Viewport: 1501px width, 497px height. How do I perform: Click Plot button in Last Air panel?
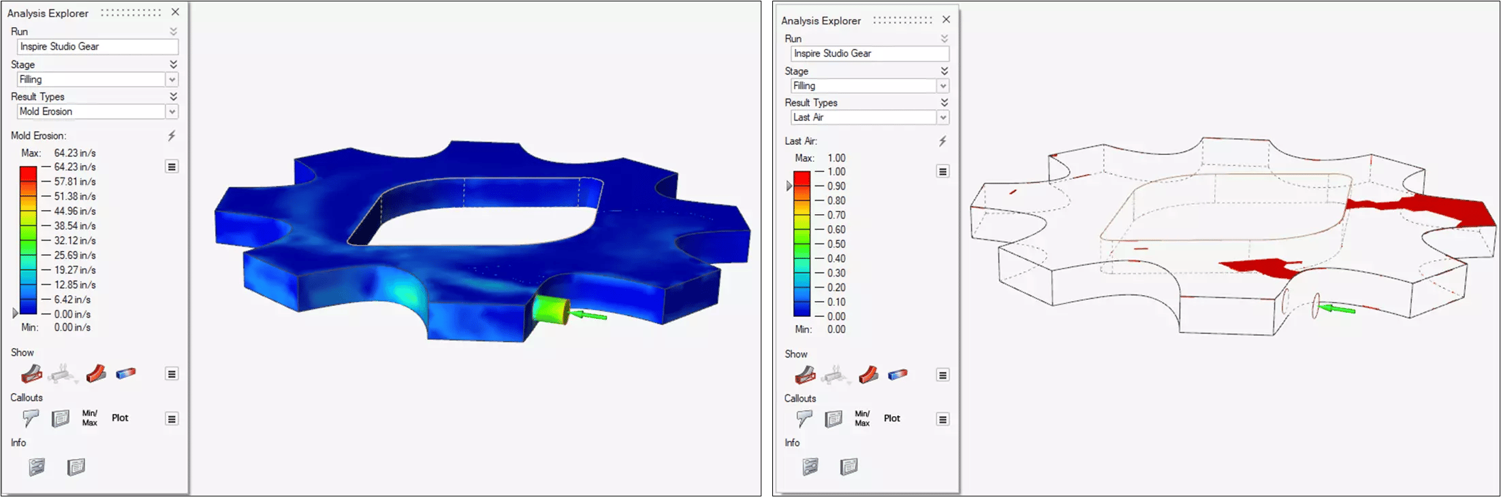coord(892,419)
